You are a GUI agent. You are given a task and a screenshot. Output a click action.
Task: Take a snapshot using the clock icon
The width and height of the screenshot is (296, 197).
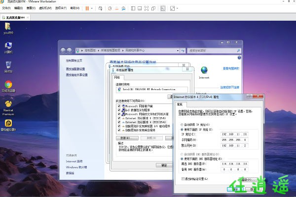pos(110,8)
